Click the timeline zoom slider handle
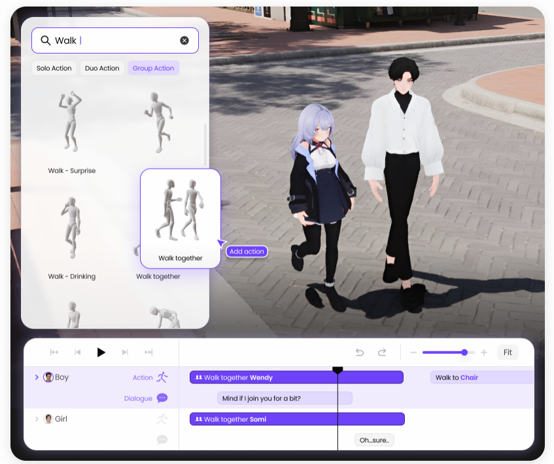 click(464, 352)
